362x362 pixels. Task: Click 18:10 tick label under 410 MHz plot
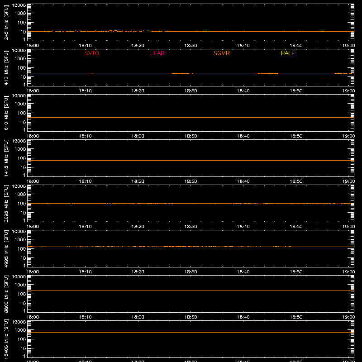(x=86, y=91)
